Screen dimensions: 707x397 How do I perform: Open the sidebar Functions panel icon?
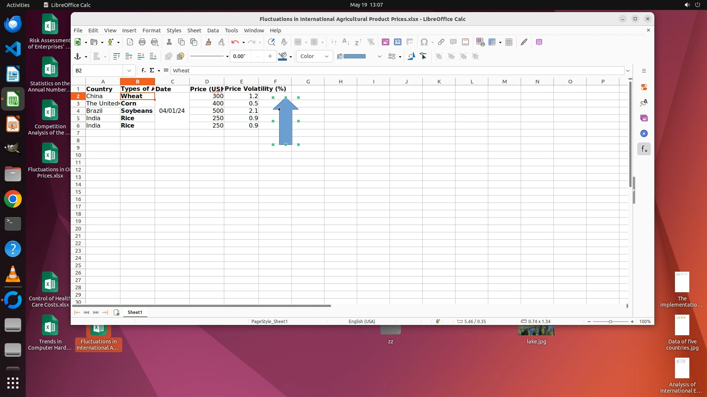(644, 149)
